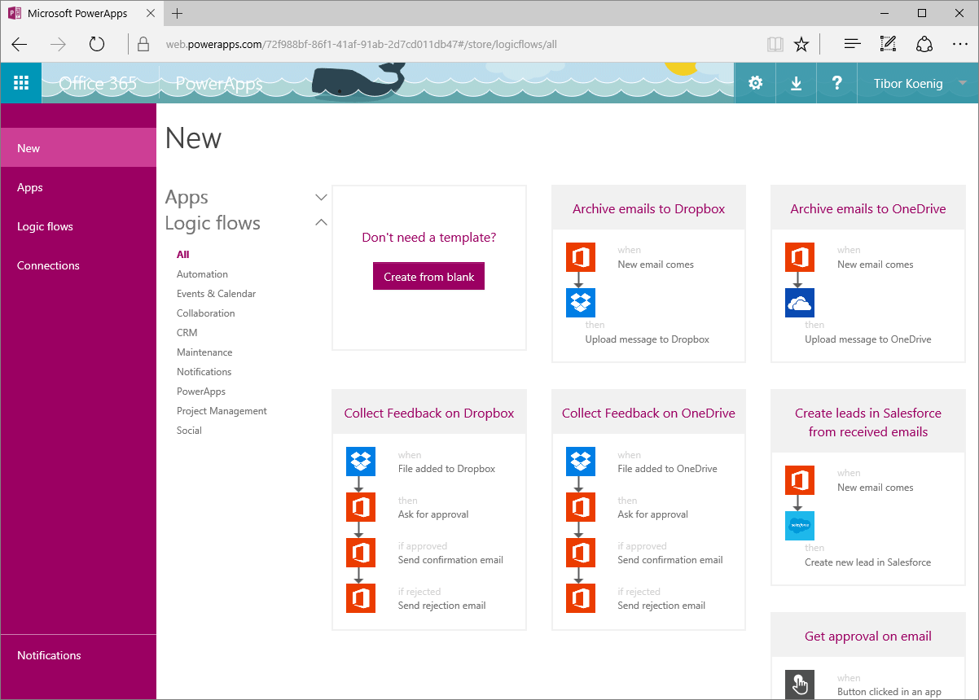Refresh the page with the reload icon

click(x=97, y=44)
